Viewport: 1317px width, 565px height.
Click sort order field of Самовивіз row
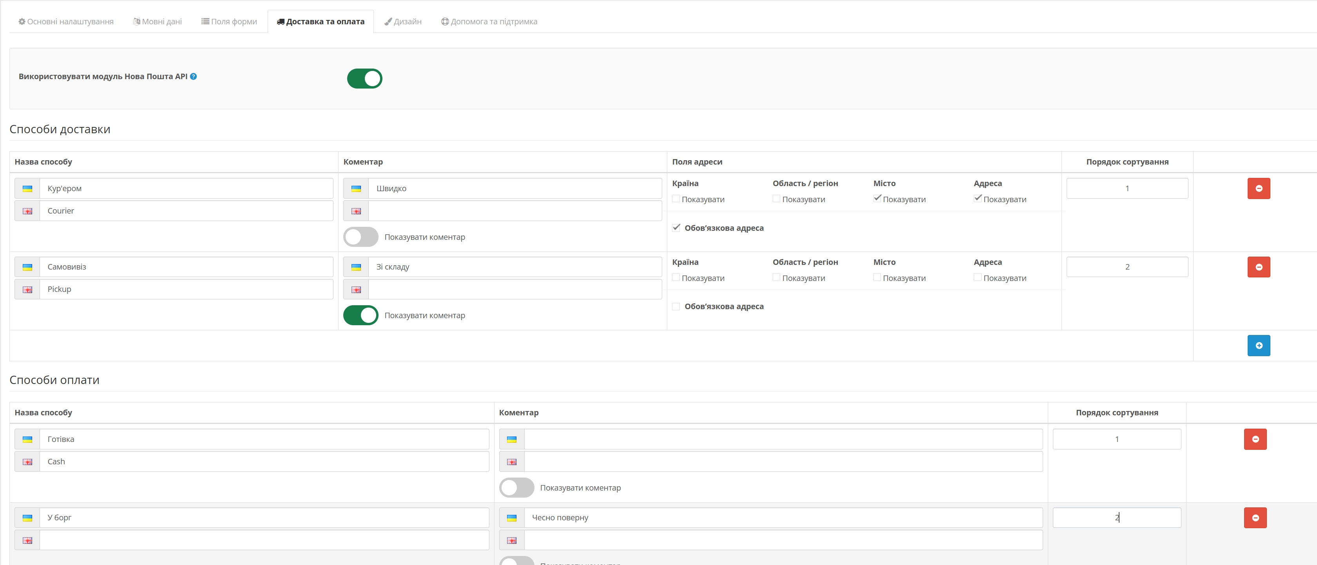coord(1127,267)
